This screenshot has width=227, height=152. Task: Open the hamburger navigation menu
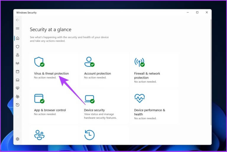tap(17, 28)
